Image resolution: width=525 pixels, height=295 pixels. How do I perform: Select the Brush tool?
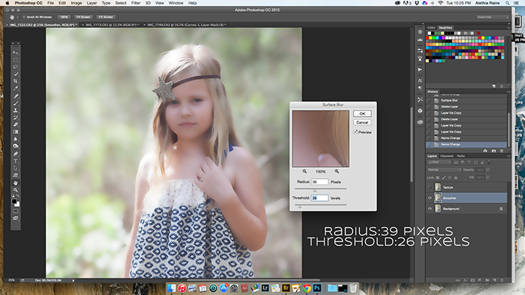[16, 103]
